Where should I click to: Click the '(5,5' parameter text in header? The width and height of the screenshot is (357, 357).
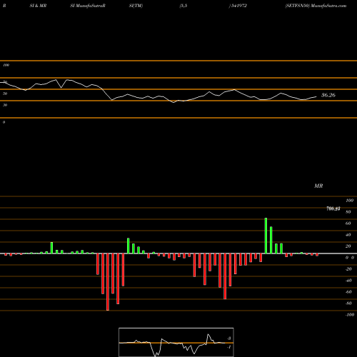pos(183,6)
